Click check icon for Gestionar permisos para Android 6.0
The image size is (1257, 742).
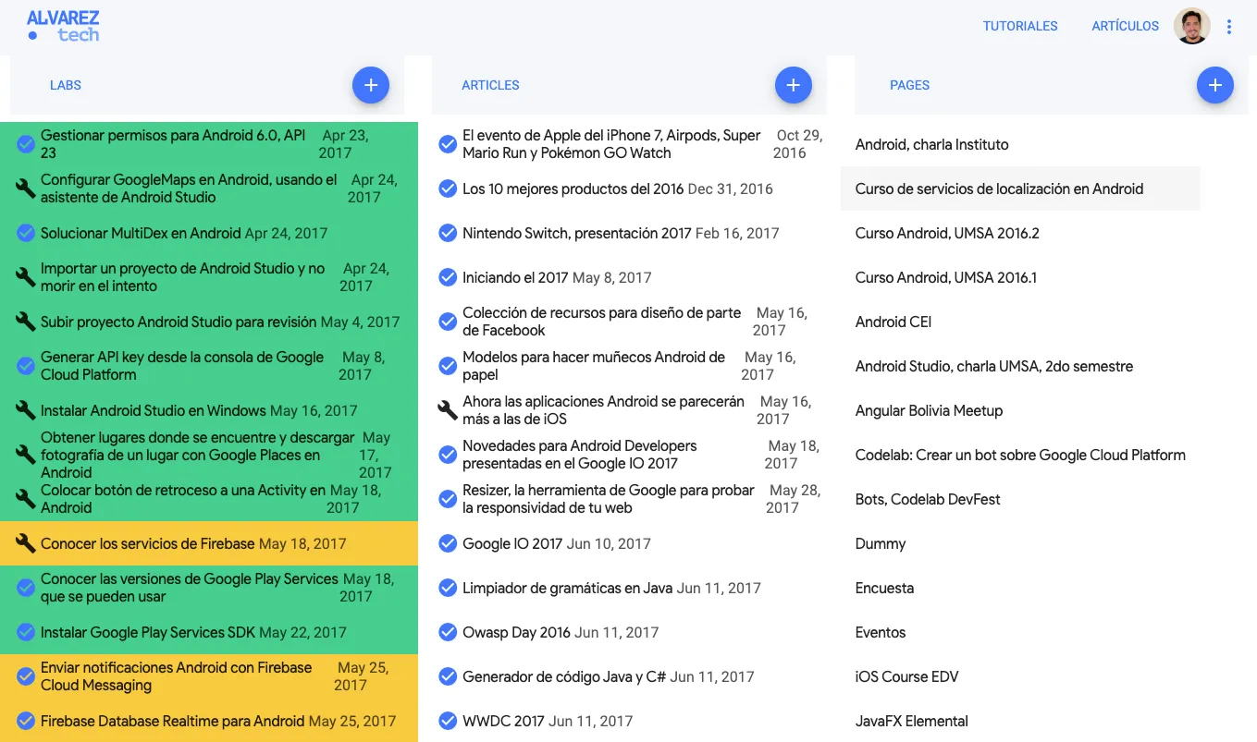pyautogui.click(x=26, y=144)
